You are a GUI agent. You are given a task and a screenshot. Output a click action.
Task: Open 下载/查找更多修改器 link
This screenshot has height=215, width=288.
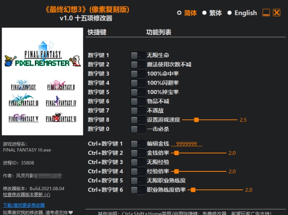tap(24, 205)
